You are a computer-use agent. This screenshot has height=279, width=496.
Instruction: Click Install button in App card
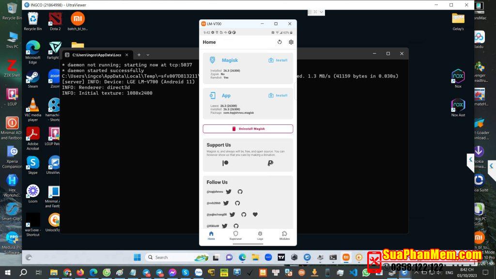click(278, 95)
